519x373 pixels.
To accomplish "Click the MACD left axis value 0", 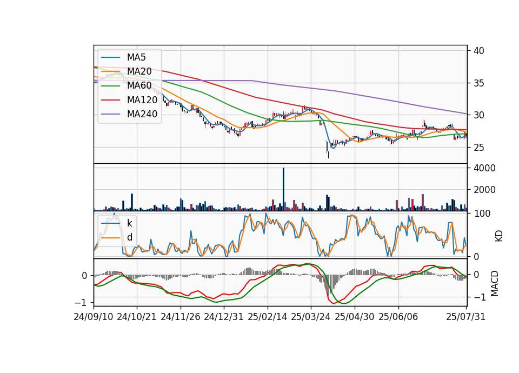I will (85, 276).
